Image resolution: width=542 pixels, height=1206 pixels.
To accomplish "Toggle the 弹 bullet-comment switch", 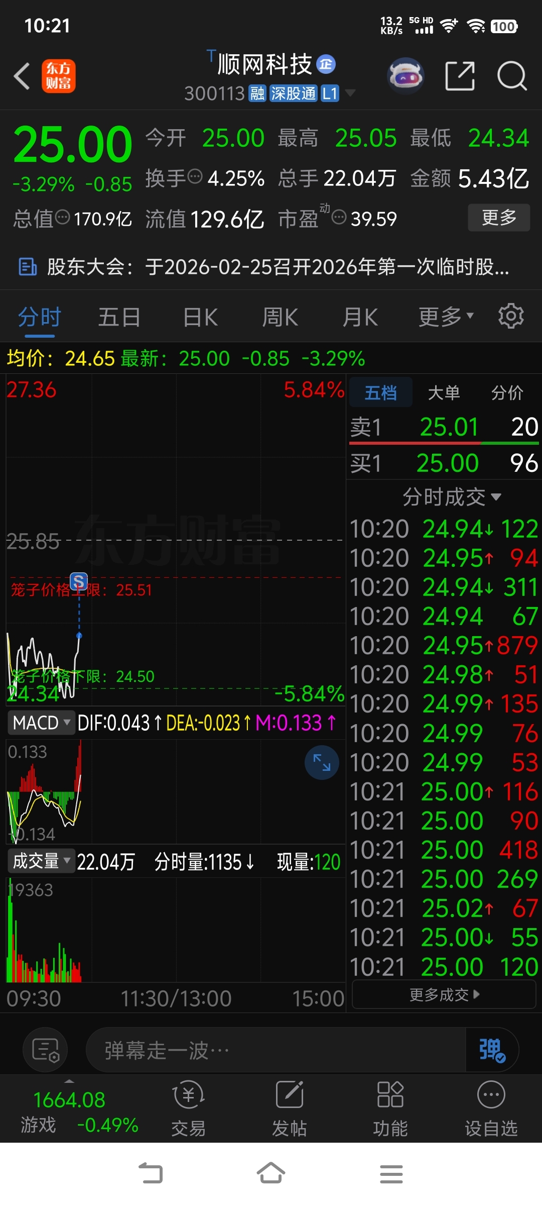I will [492, 1050].
